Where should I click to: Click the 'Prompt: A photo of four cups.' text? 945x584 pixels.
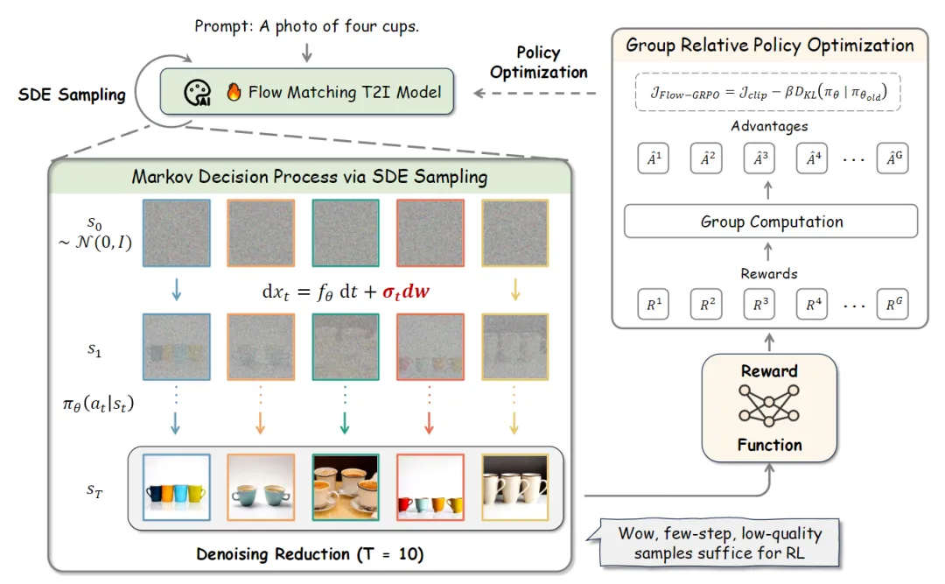click(x=306, y=26)
